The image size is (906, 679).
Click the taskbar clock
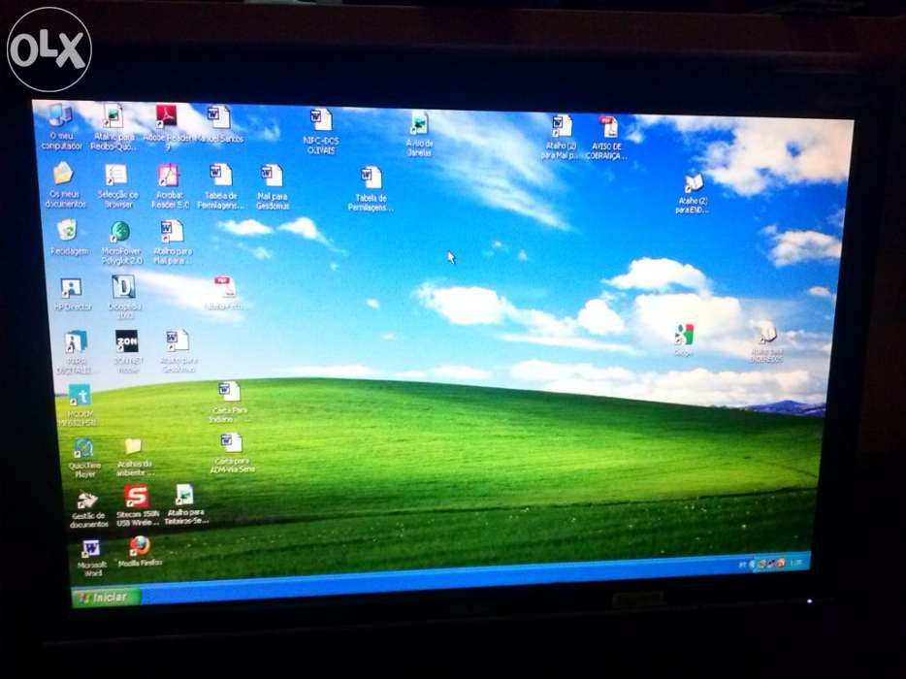tap(796, 563)
